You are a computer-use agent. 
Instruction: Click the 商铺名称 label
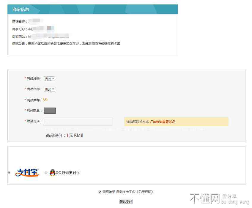19,21
